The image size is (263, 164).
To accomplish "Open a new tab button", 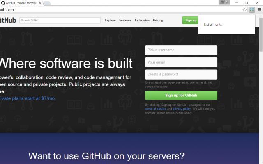I will (47, 3).
